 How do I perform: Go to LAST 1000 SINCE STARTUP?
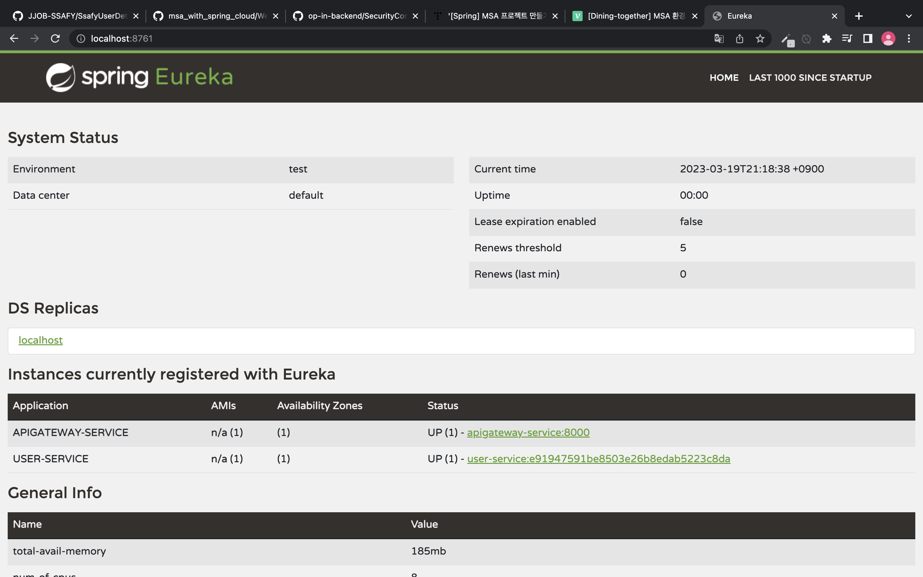click(810, 78)
